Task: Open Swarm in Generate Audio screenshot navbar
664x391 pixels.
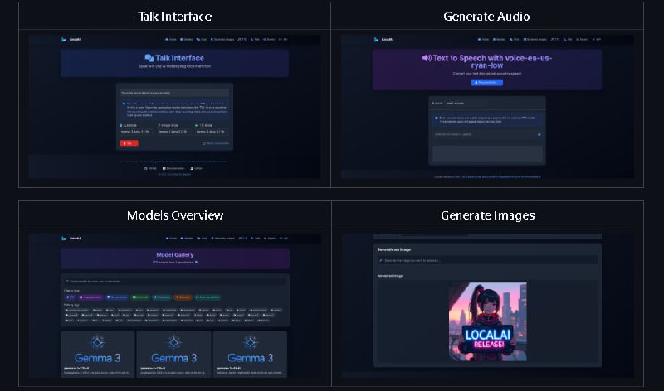Action: (583, 39)
